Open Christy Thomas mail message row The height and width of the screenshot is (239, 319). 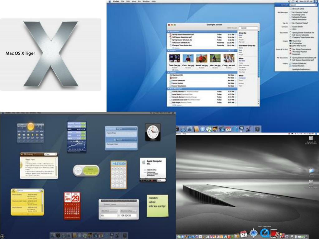[202, 92]
